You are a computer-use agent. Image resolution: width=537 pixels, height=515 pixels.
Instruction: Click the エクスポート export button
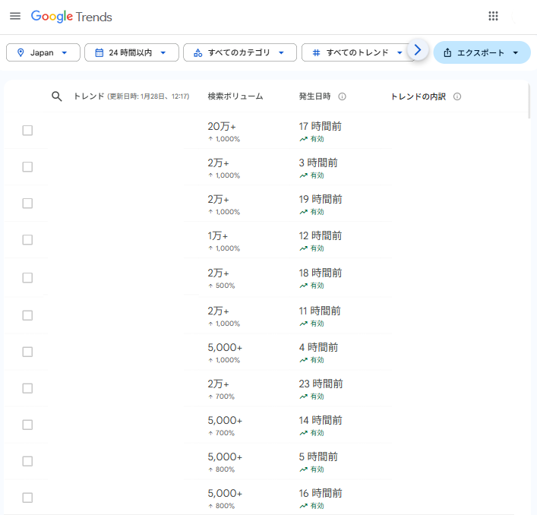(481, 52)
